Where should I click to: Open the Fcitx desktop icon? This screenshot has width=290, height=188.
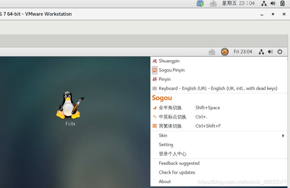(x=70, y=109)
